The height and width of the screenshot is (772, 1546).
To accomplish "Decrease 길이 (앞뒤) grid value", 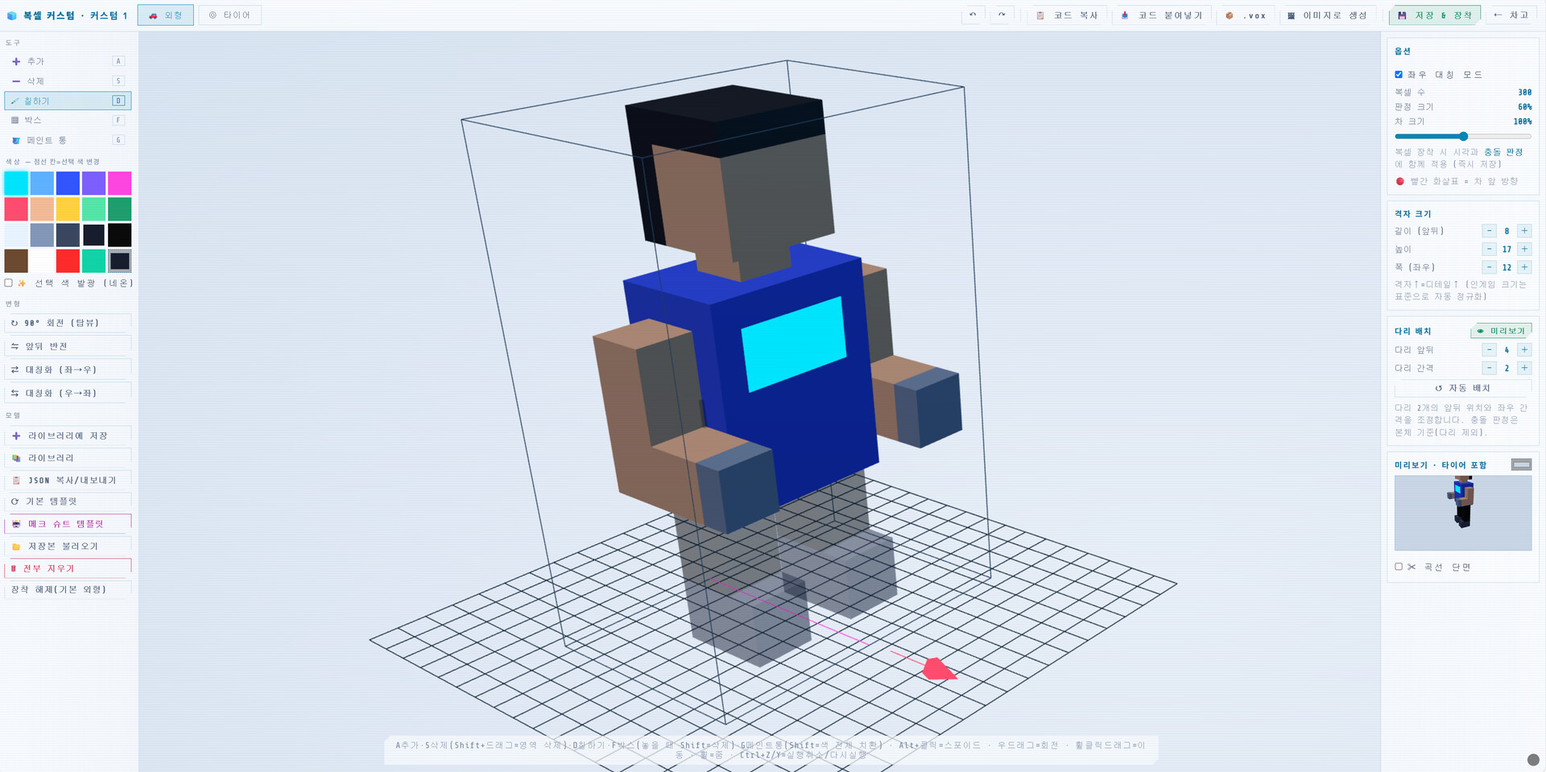I will click(x=1489, y=231).
